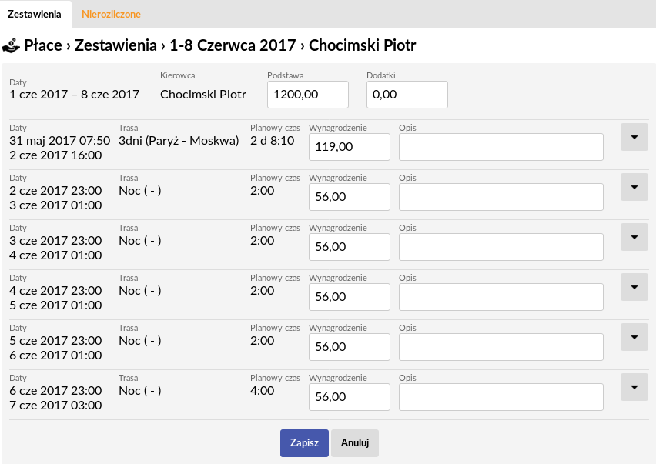Edit Wynagrodzenie for the 4:00 planned time row
Image resolution: width=656 pixels, height=464 pixels.
click(x=350, y=397)
